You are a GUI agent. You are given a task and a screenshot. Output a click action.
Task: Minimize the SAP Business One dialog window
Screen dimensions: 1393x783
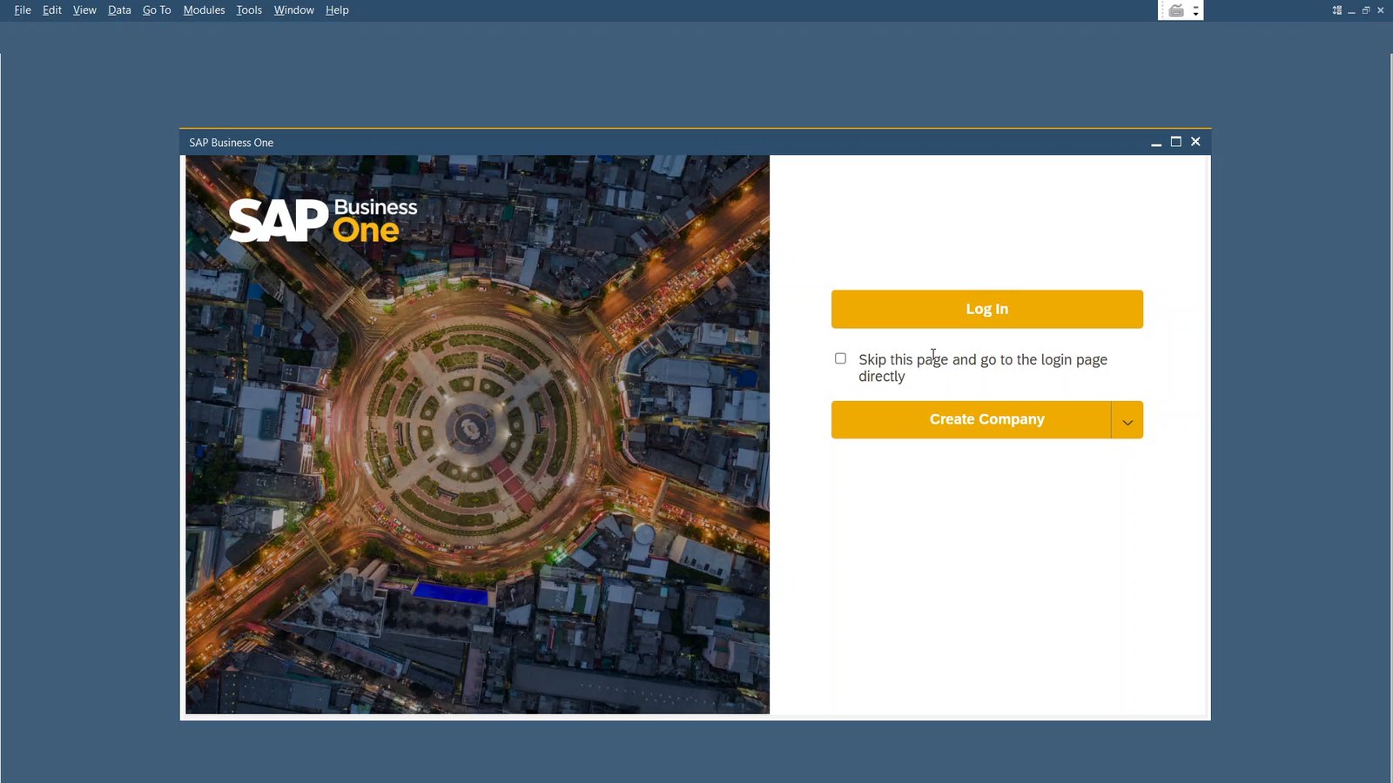click(x=1156, y=143)
